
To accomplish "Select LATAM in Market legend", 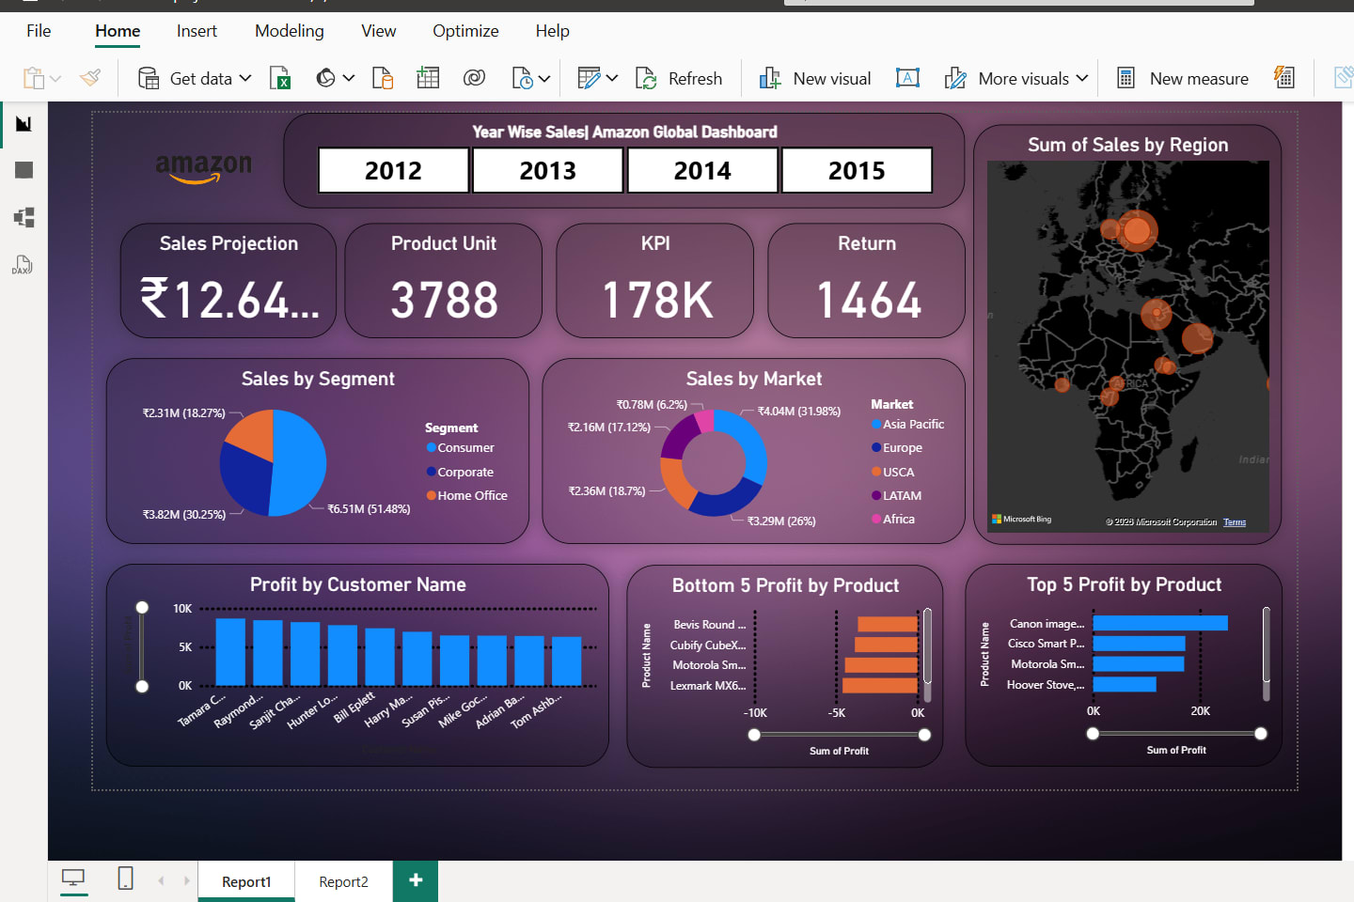I will (897, 495).
